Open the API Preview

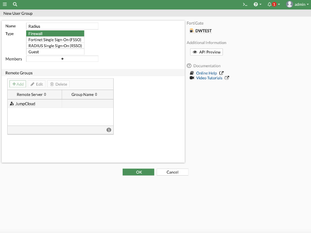(x=207, y=52)
